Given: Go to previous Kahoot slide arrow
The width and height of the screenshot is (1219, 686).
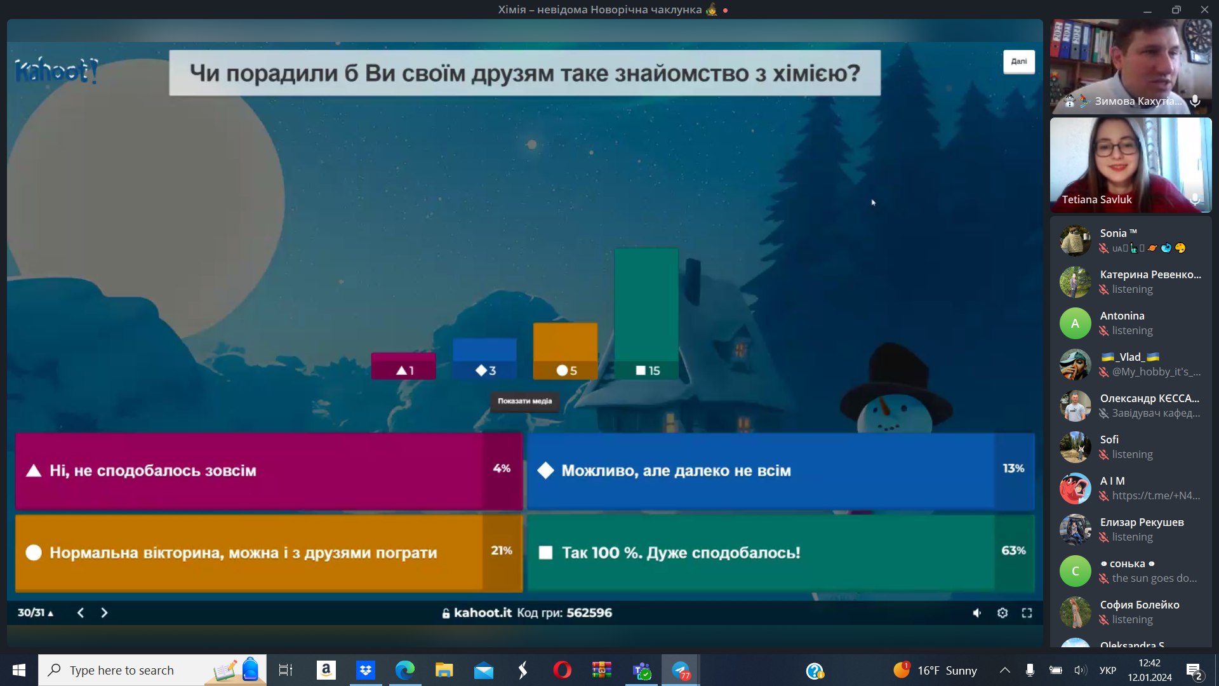Looking at the screenshot, I should 81,613.
